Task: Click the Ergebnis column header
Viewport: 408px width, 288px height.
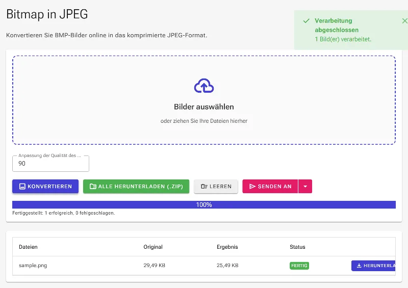Action: tap(227, 247)
